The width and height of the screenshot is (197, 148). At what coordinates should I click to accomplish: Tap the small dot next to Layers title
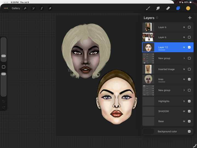[157, 18]
